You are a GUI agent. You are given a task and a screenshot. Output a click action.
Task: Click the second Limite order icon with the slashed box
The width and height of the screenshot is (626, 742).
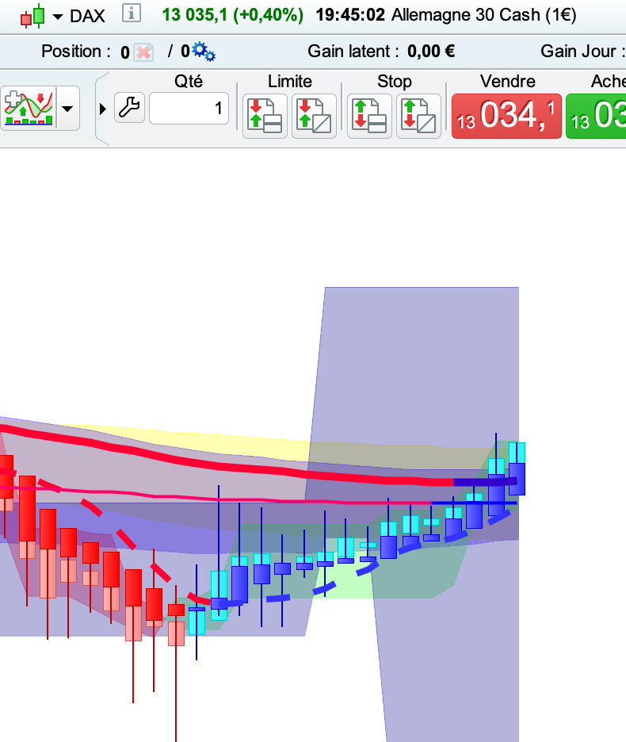[x=314, y=116]
